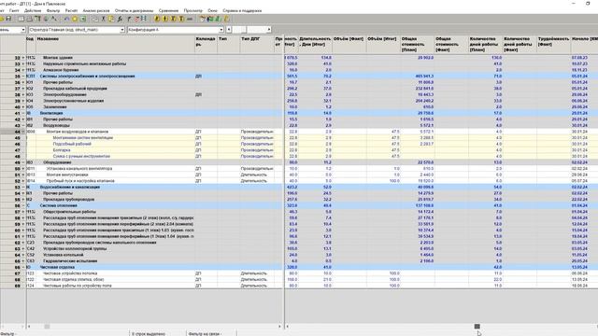Click the floppy disk save icon
598x336 pixels.
tap(8, 19)
